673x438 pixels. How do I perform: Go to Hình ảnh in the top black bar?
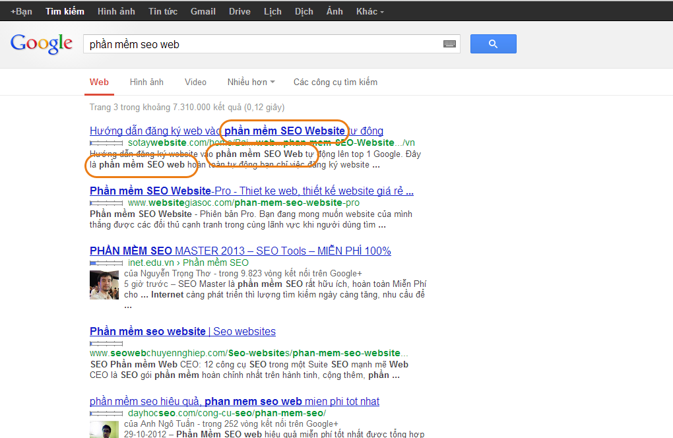click(116, 12)
